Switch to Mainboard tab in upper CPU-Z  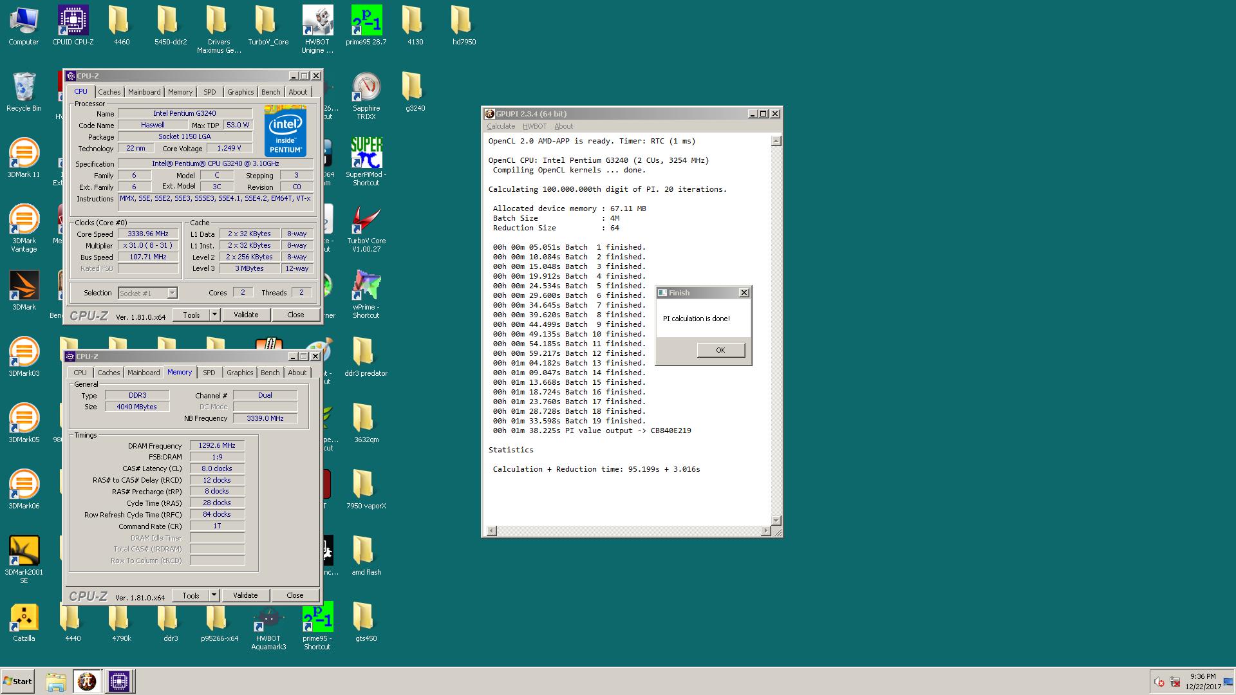click(x=144, y=92)
